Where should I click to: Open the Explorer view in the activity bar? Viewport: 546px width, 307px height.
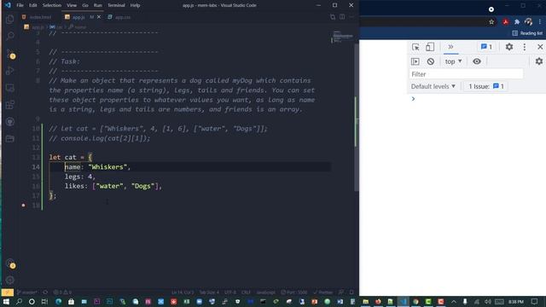point(10,19)
